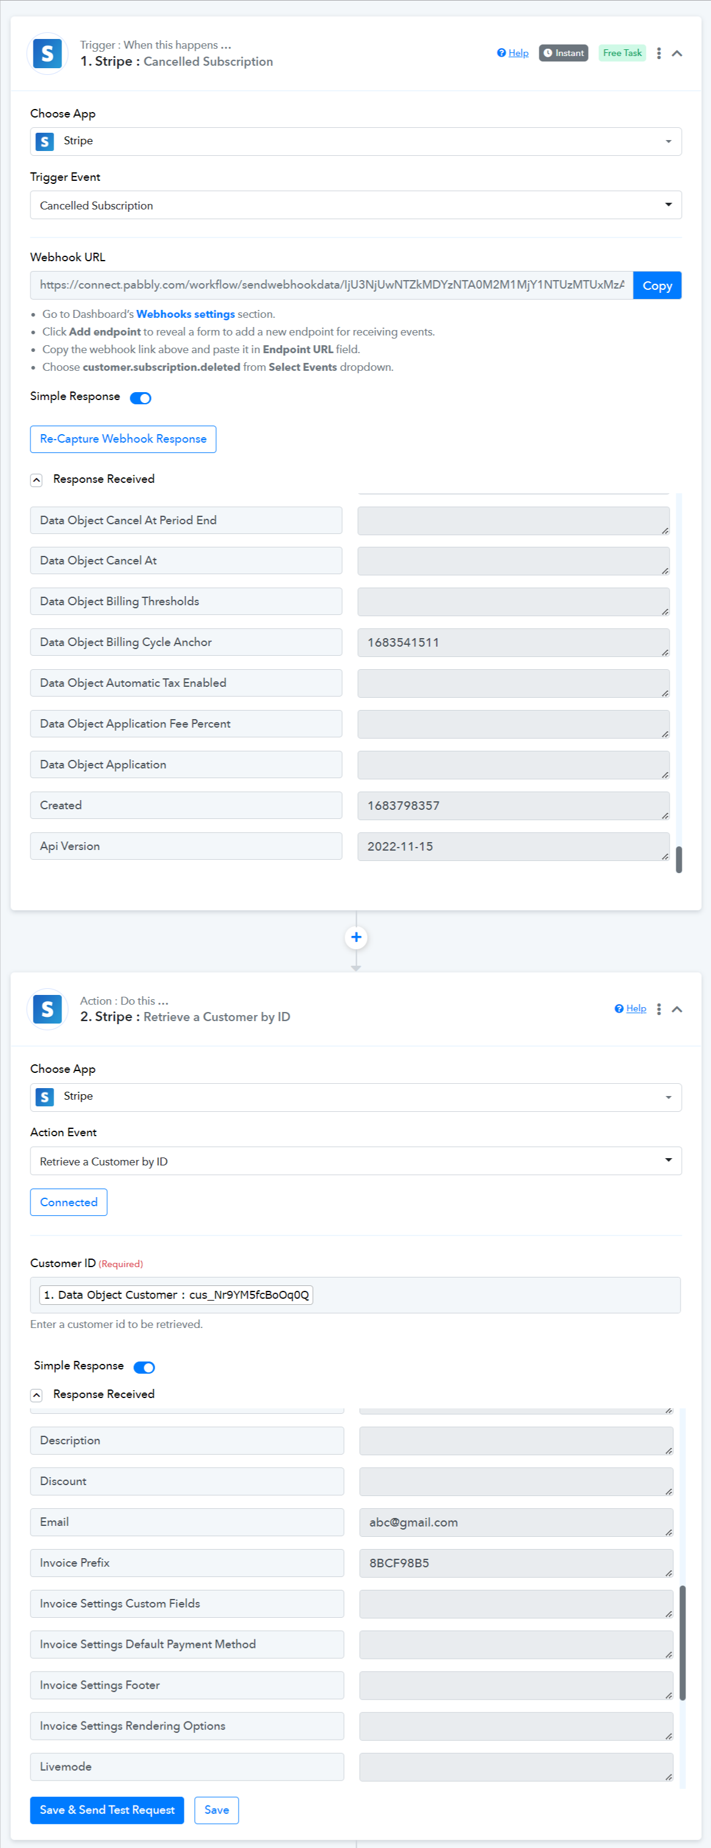711x1848 pixels.
Task: Click the Stripe icon inside trigger Choose App field
Action: [x=44, y=141]
